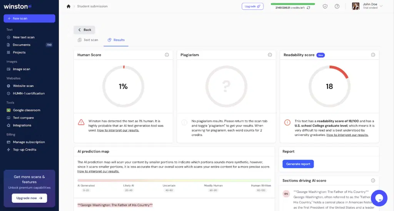Expand the John Doe account dropdown
This screenshot has width=394, height=211.
[x=381, y=6]
